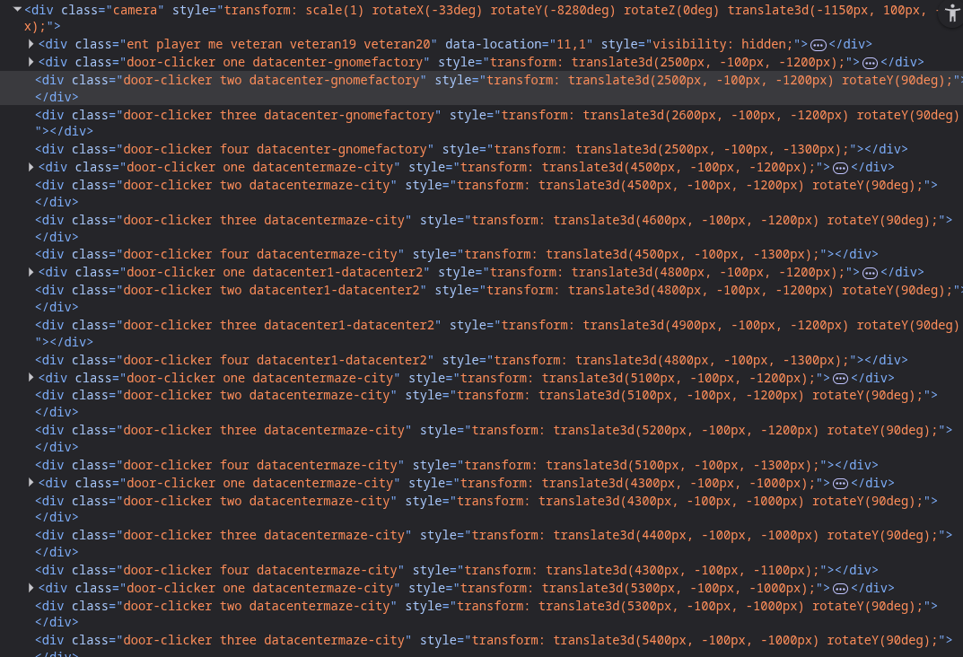Image resolution: width=963 pixels, height=657 pixels.
Task: Expand the ent player me veteran div
Action: 32,45
